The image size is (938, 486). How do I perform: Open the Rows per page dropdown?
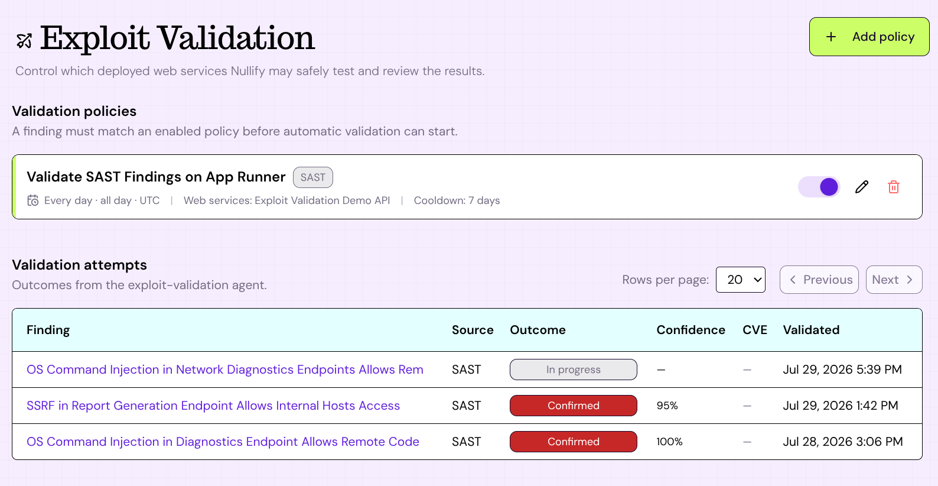(x=741, y=280)
